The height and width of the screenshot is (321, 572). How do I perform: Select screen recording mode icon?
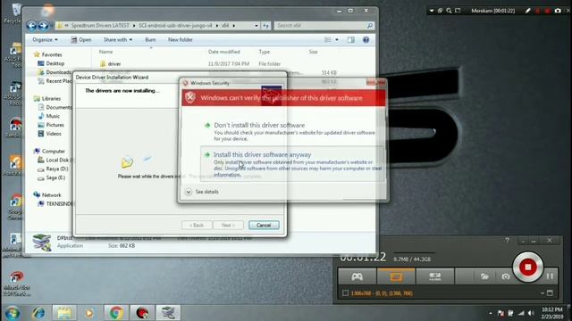396,276
